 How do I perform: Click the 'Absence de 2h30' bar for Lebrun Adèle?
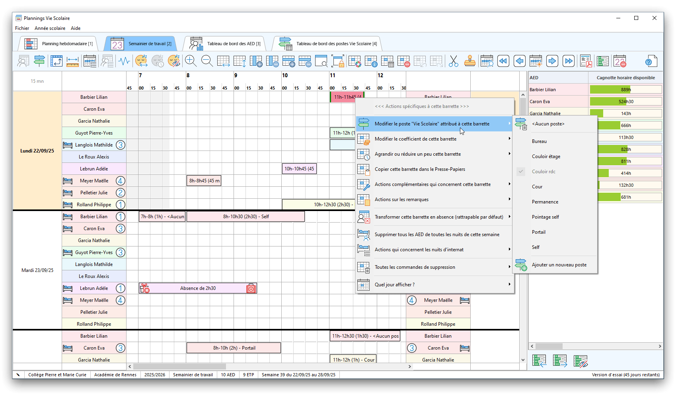(x=198, y=288)
